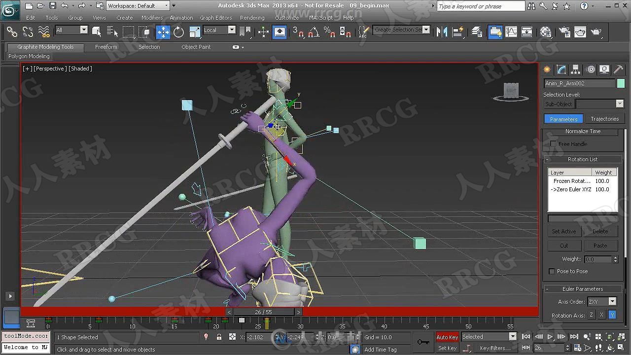Click the Align tool icon
631x355 pixels.
(x=458, y=32)
